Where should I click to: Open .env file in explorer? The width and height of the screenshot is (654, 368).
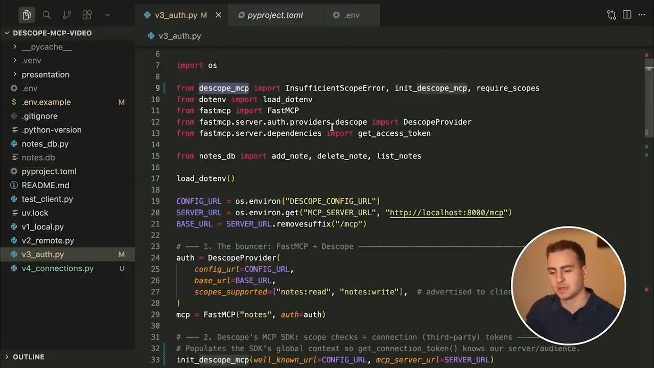[67, 88]
